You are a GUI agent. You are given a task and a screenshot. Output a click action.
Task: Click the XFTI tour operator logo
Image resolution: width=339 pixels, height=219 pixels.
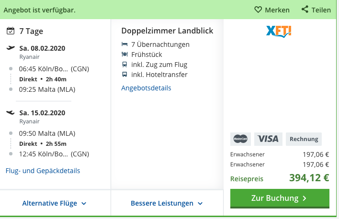click(279, 32)
